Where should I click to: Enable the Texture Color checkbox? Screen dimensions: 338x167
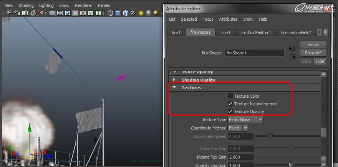point(230,96)
